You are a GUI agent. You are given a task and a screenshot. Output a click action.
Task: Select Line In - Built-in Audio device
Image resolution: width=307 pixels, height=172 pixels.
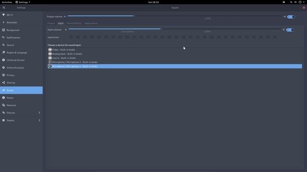pos(175,58)
